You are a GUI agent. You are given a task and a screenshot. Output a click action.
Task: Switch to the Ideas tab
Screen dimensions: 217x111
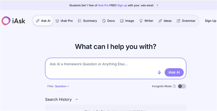[165, 21]
